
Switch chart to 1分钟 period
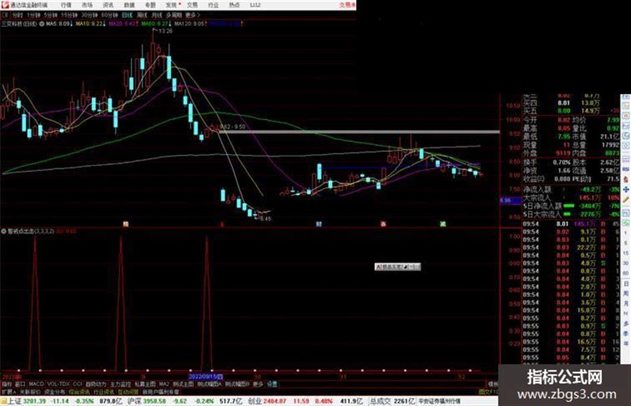tap(33, 15)
